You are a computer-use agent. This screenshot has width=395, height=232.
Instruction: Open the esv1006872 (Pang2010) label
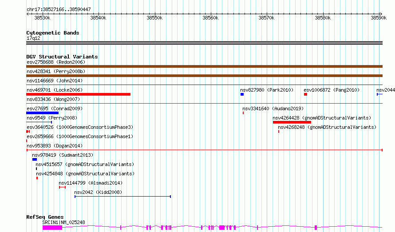pos(332,90)
